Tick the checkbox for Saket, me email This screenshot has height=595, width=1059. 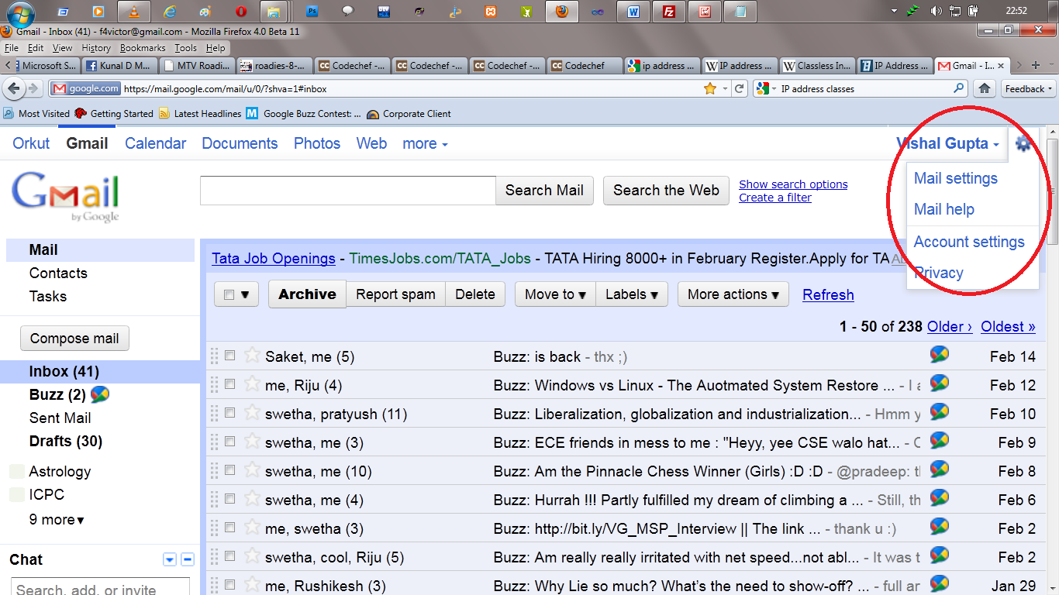coord(229,356)
